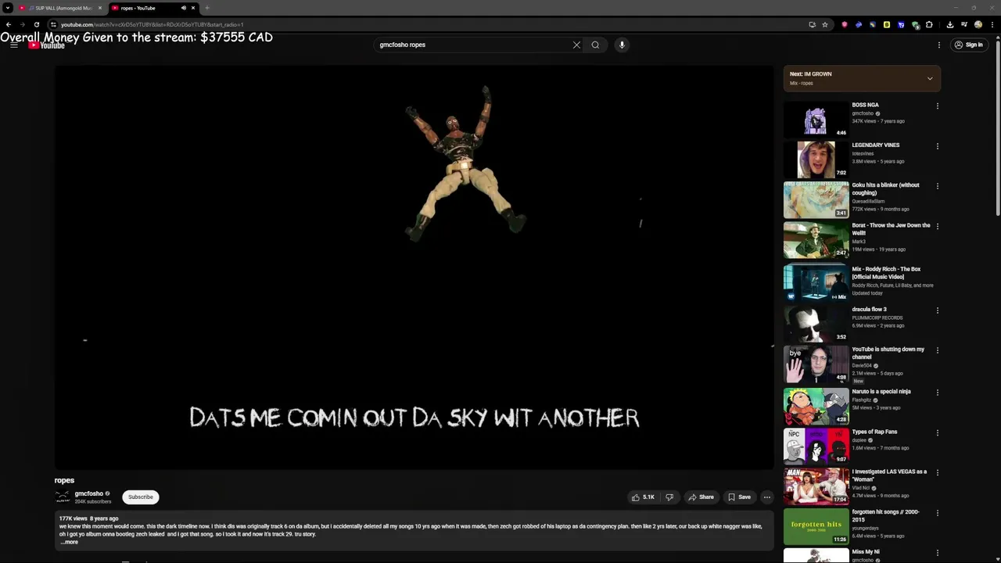Open options for Naruto is a special ninja
Image resolution: width=1001 pixels, height=563 pixels.
coord(938,393)
